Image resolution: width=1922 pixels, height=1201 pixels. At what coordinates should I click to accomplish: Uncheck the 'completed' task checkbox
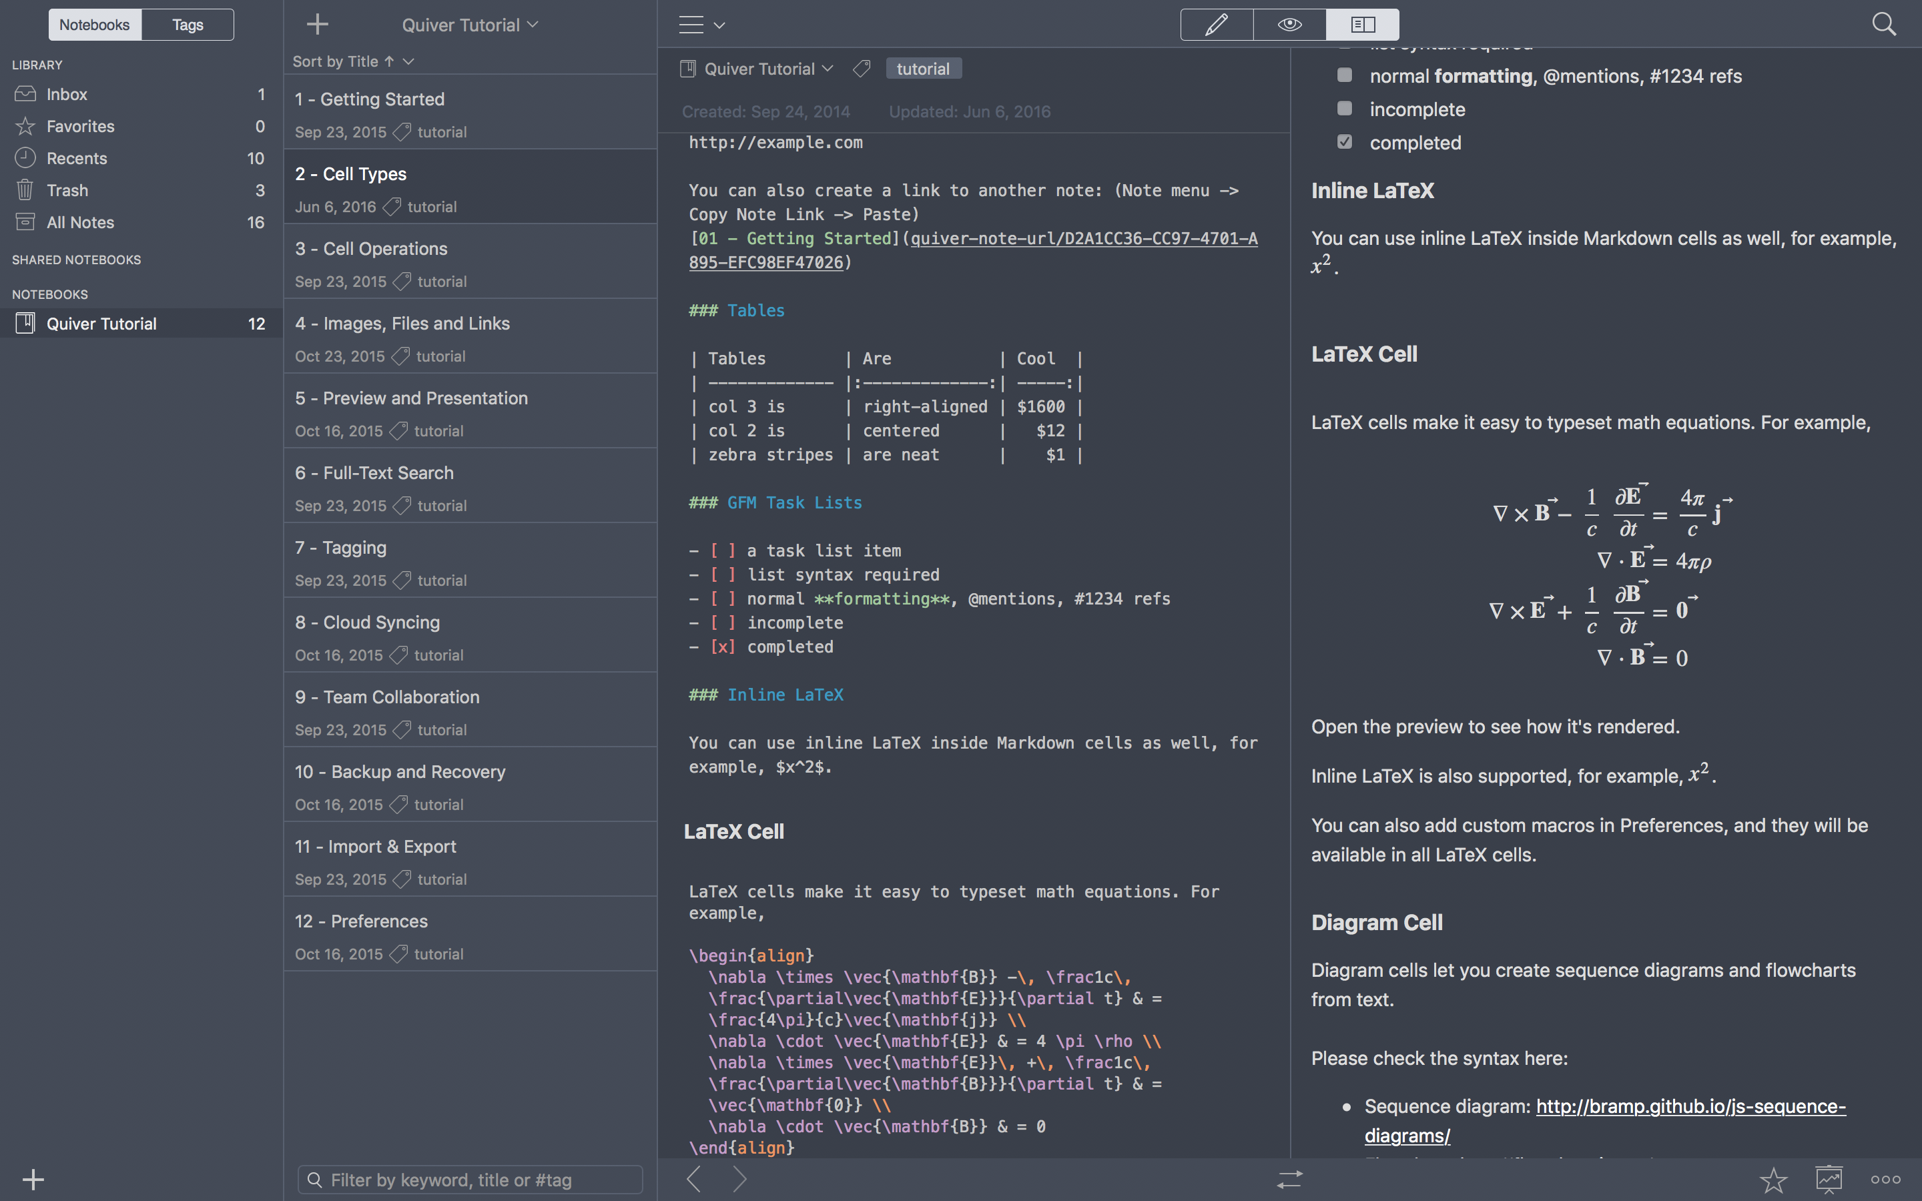[x=1345, y=142]
